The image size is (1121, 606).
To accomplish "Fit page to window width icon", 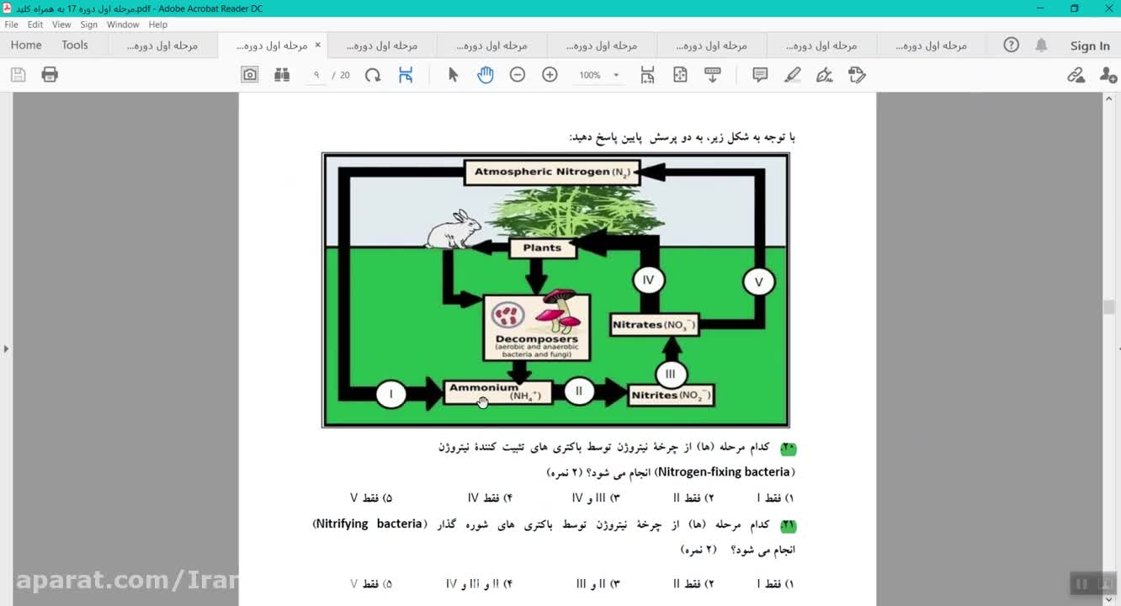I will coord(647,75).
